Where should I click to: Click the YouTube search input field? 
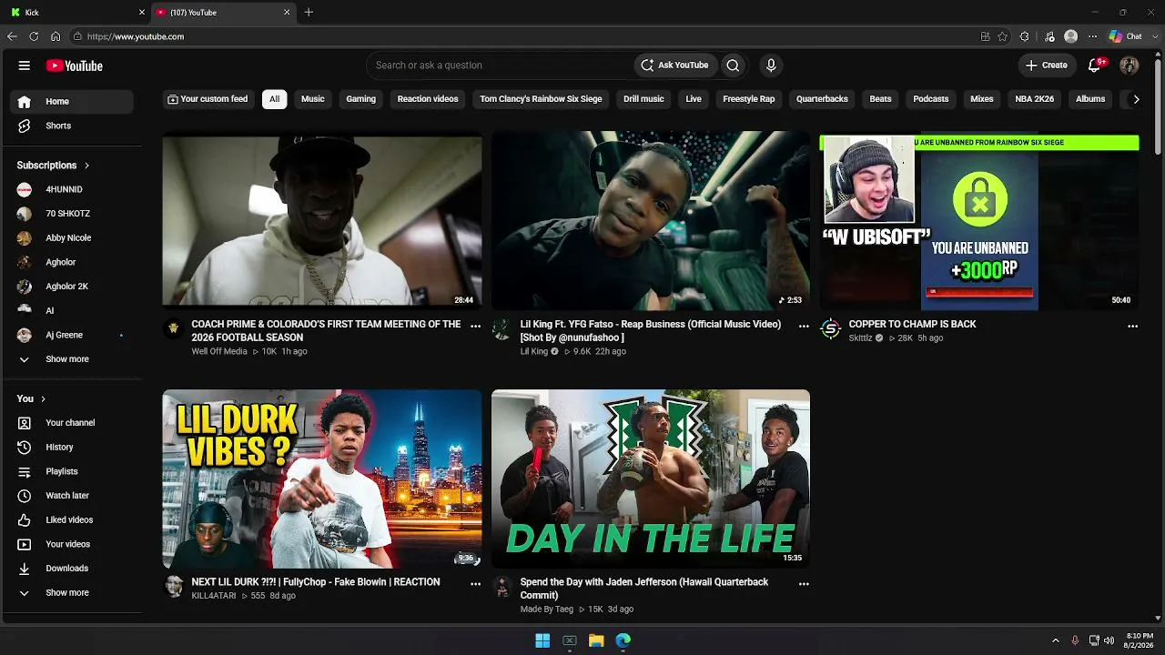pyautogui.click(x=501, y=65)
